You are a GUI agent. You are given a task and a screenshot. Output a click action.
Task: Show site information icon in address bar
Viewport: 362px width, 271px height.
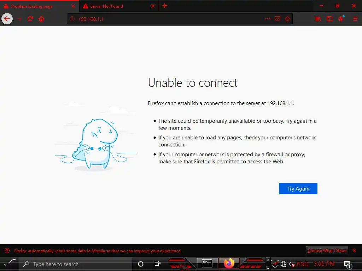pyautogui.click(x=72, y=19)
